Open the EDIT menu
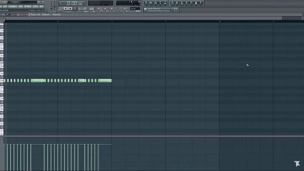The height and width of the screenshot is (171, 304). pyautogui.click(x=5, y=6)
